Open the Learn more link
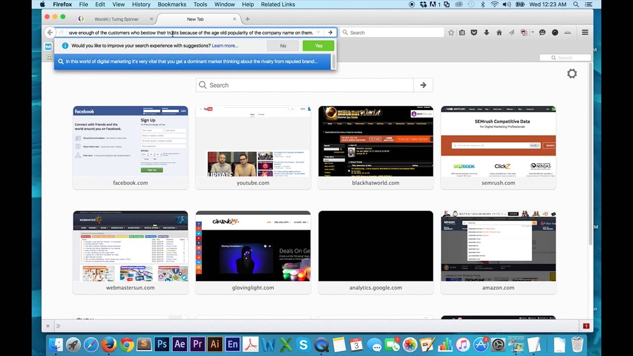This screenshot has width=633, height=356. tap(225, 45)
